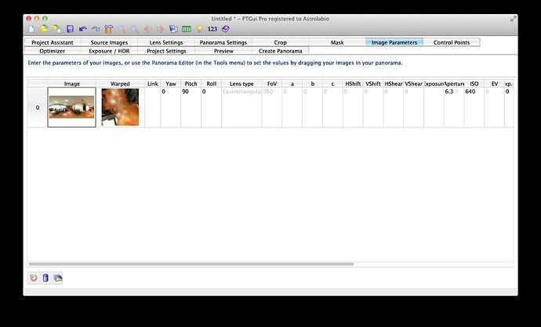The image size is (541, 327).
Task: Click the 123 numeric transform icon
Action: pyautogui.click(x=212, y=29)
